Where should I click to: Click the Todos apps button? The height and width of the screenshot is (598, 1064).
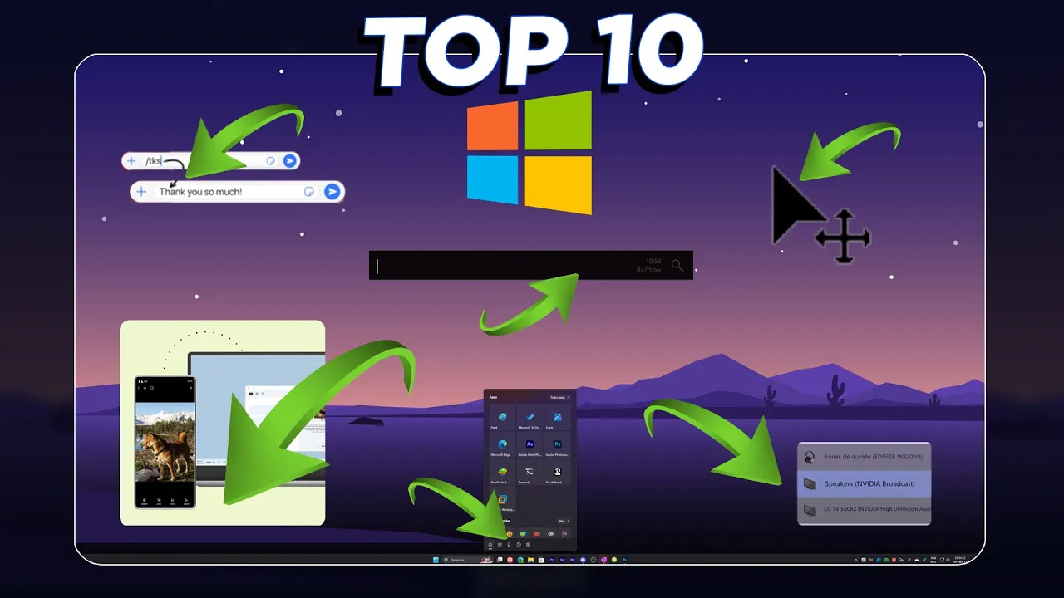[559, 397]
